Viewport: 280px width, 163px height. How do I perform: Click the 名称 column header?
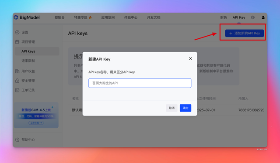point(75,98)
